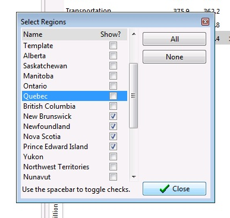Uncheck Prince Edward Island checkbox
The image size is (230, 218).
click(x=113, y=147)
